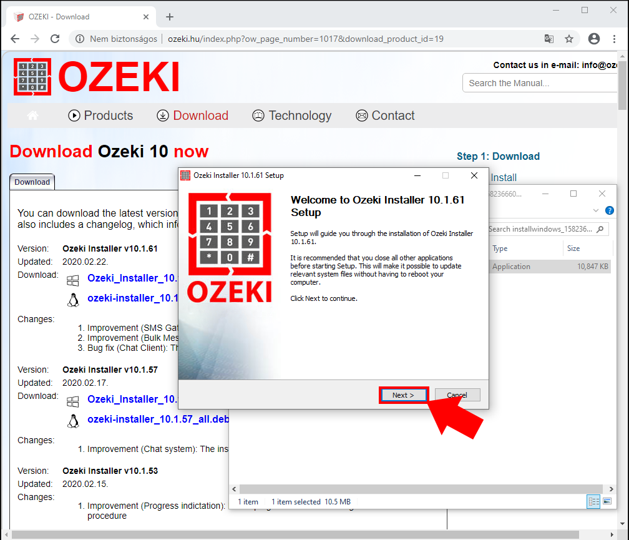
Task: Click '1 item selected 10.5 MB' status text
Action: pos(311,502)
